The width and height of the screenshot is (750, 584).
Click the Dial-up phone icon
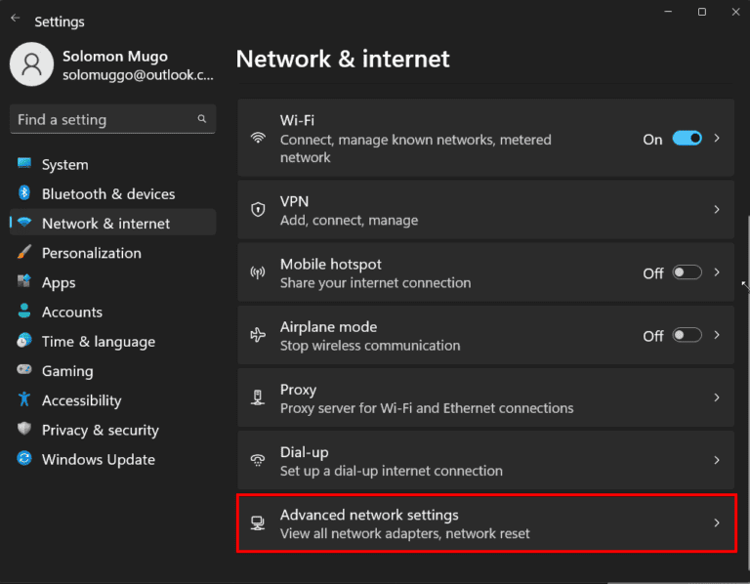258,461
